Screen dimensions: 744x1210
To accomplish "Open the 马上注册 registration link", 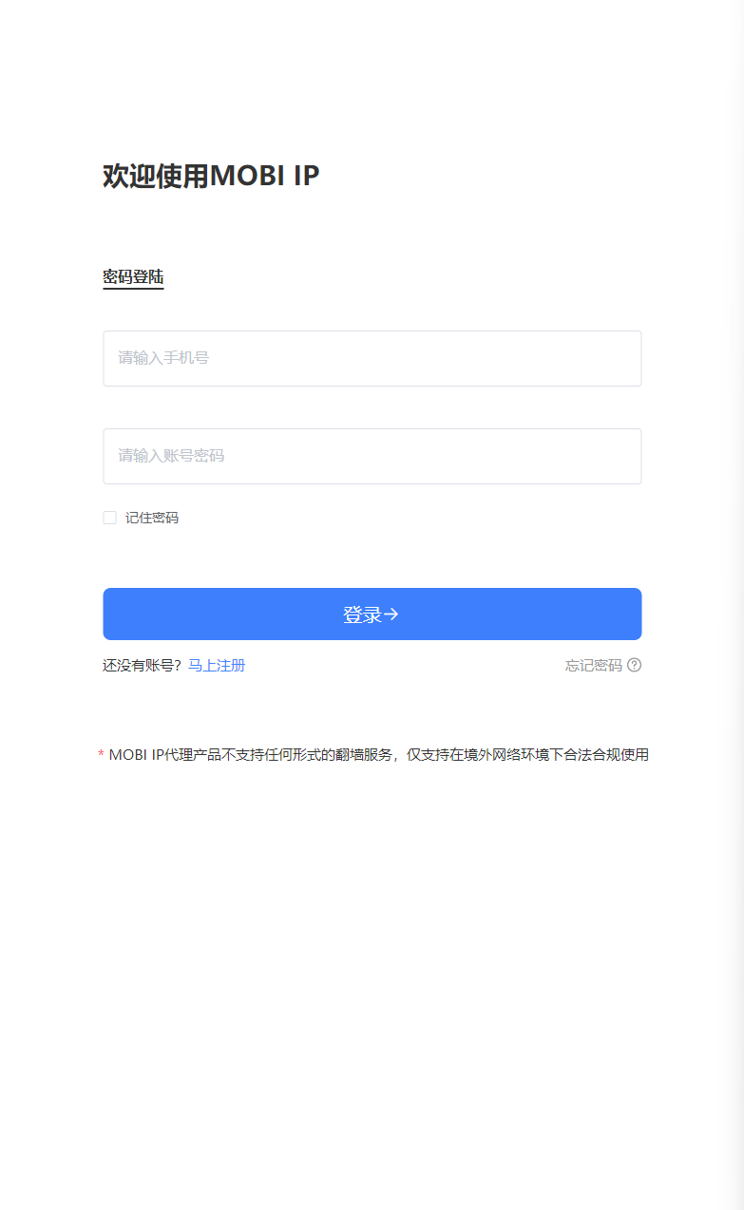I will point(217,665).
